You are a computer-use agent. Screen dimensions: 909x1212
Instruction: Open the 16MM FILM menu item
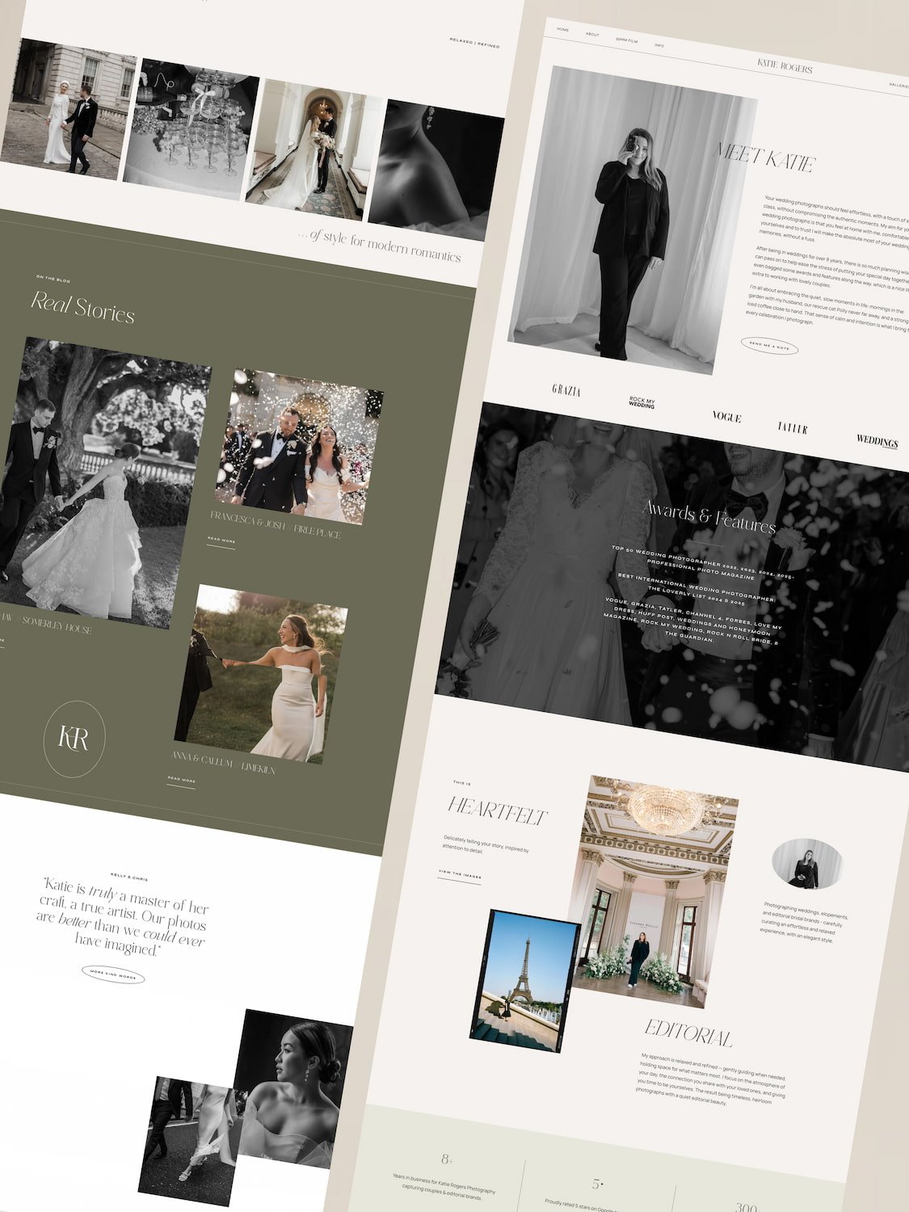tap(626, 40)
